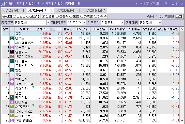Viewport: 185px width, 124px height.
Task: Switch to the 시간외잔량순위 tab
Action: (13, 11)
